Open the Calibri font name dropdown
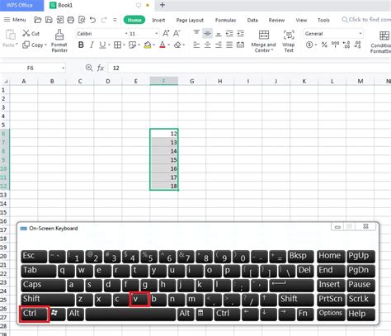The image size is (391, 336). pos(126,34)
